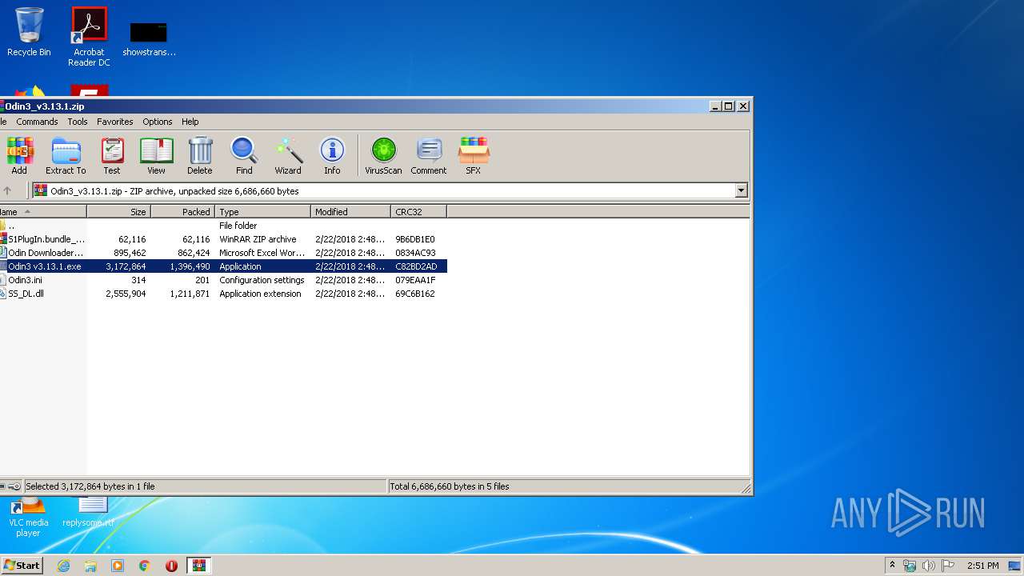1024x576 pixels.
Task: Expand the archive path dropdown
Action: click(742, 191)
